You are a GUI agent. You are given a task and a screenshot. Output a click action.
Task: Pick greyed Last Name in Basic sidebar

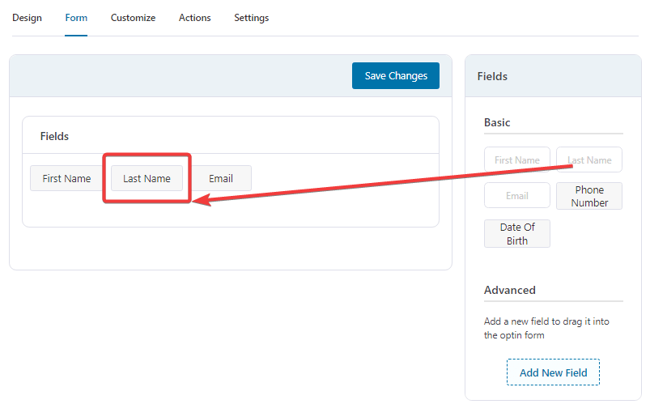point(589,160)
